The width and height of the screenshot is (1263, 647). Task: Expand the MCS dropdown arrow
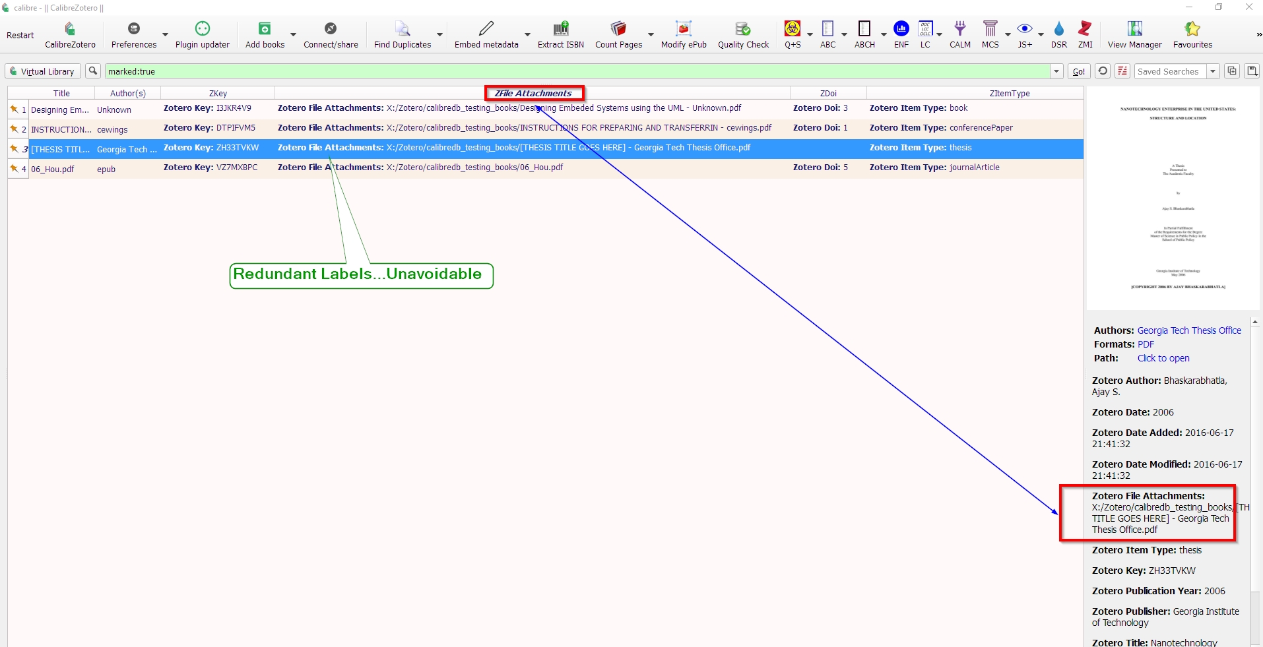(1008, 34)
